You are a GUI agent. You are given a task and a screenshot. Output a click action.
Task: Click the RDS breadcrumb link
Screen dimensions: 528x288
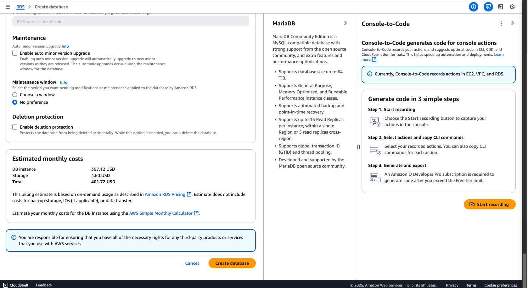coord(20,7)
